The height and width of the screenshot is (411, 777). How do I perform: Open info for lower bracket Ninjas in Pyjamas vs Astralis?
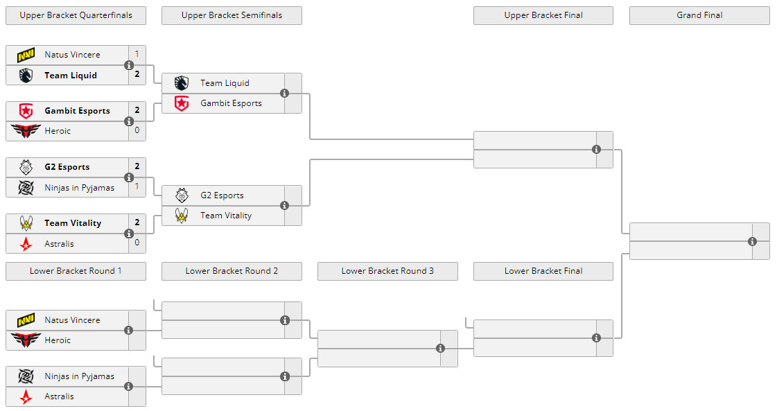coord(129,387)
